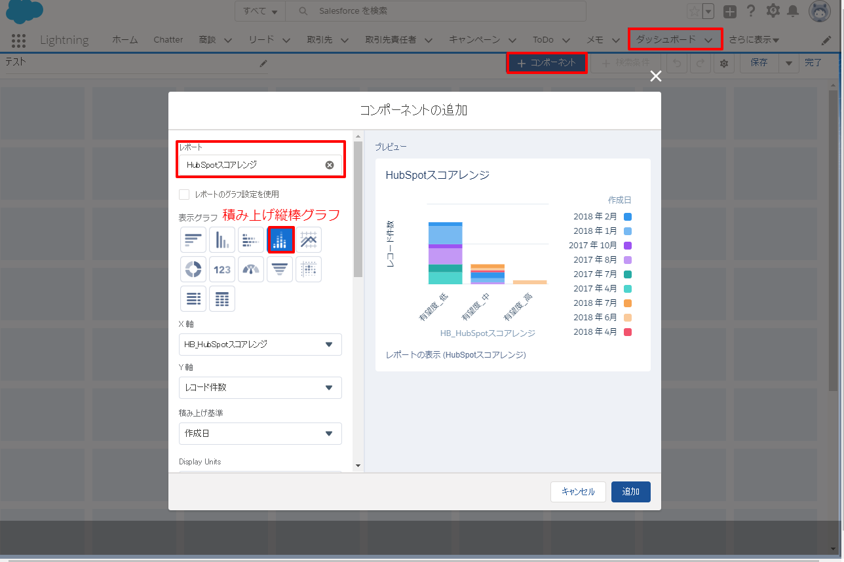Choose the metric 123 chart type

222,269
